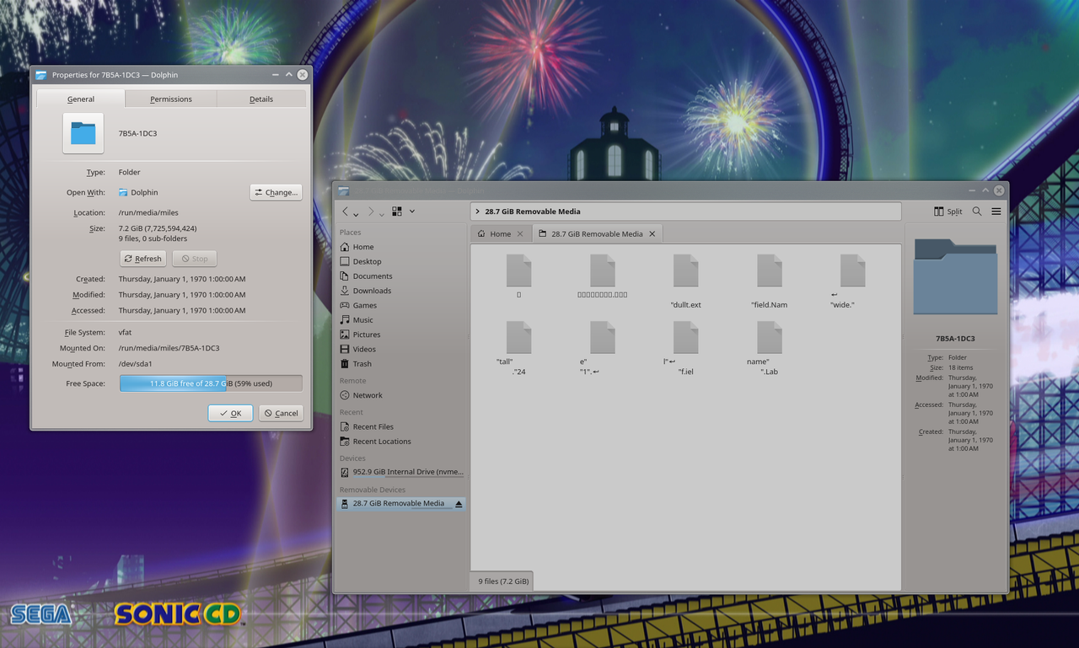Close the Home tab

coord(520,233)
